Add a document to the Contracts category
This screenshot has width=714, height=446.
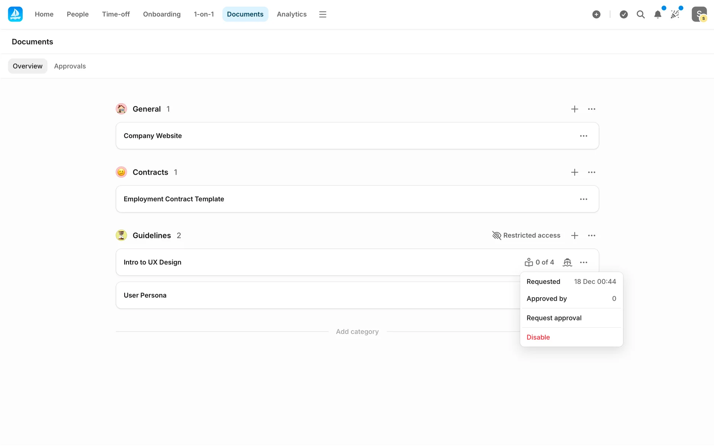(x=575, y=172)
